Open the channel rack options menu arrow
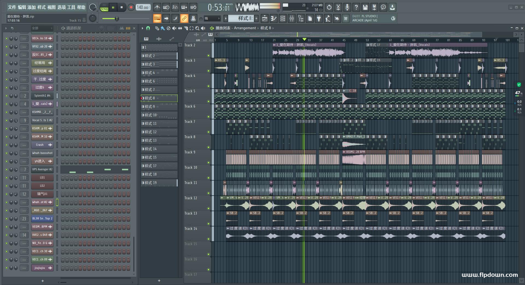The image size is (525, 285). [x=6, y=28]
